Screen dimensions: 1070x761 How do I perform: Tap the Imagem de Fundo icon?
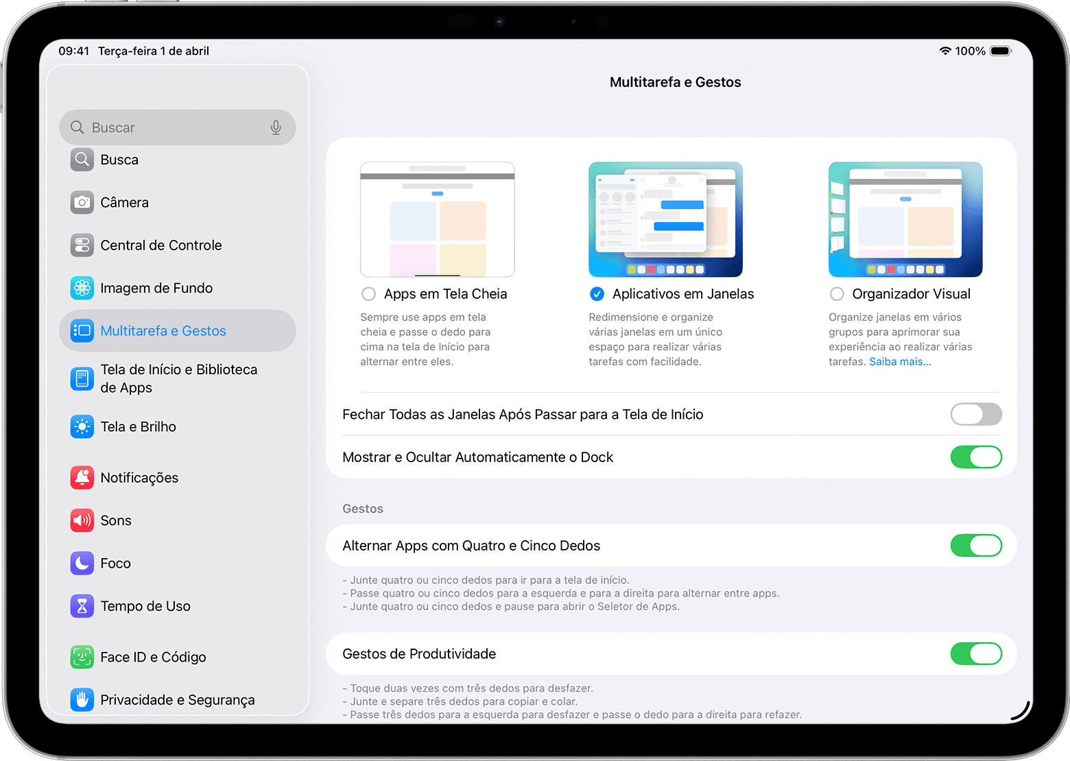pos(82,288)
